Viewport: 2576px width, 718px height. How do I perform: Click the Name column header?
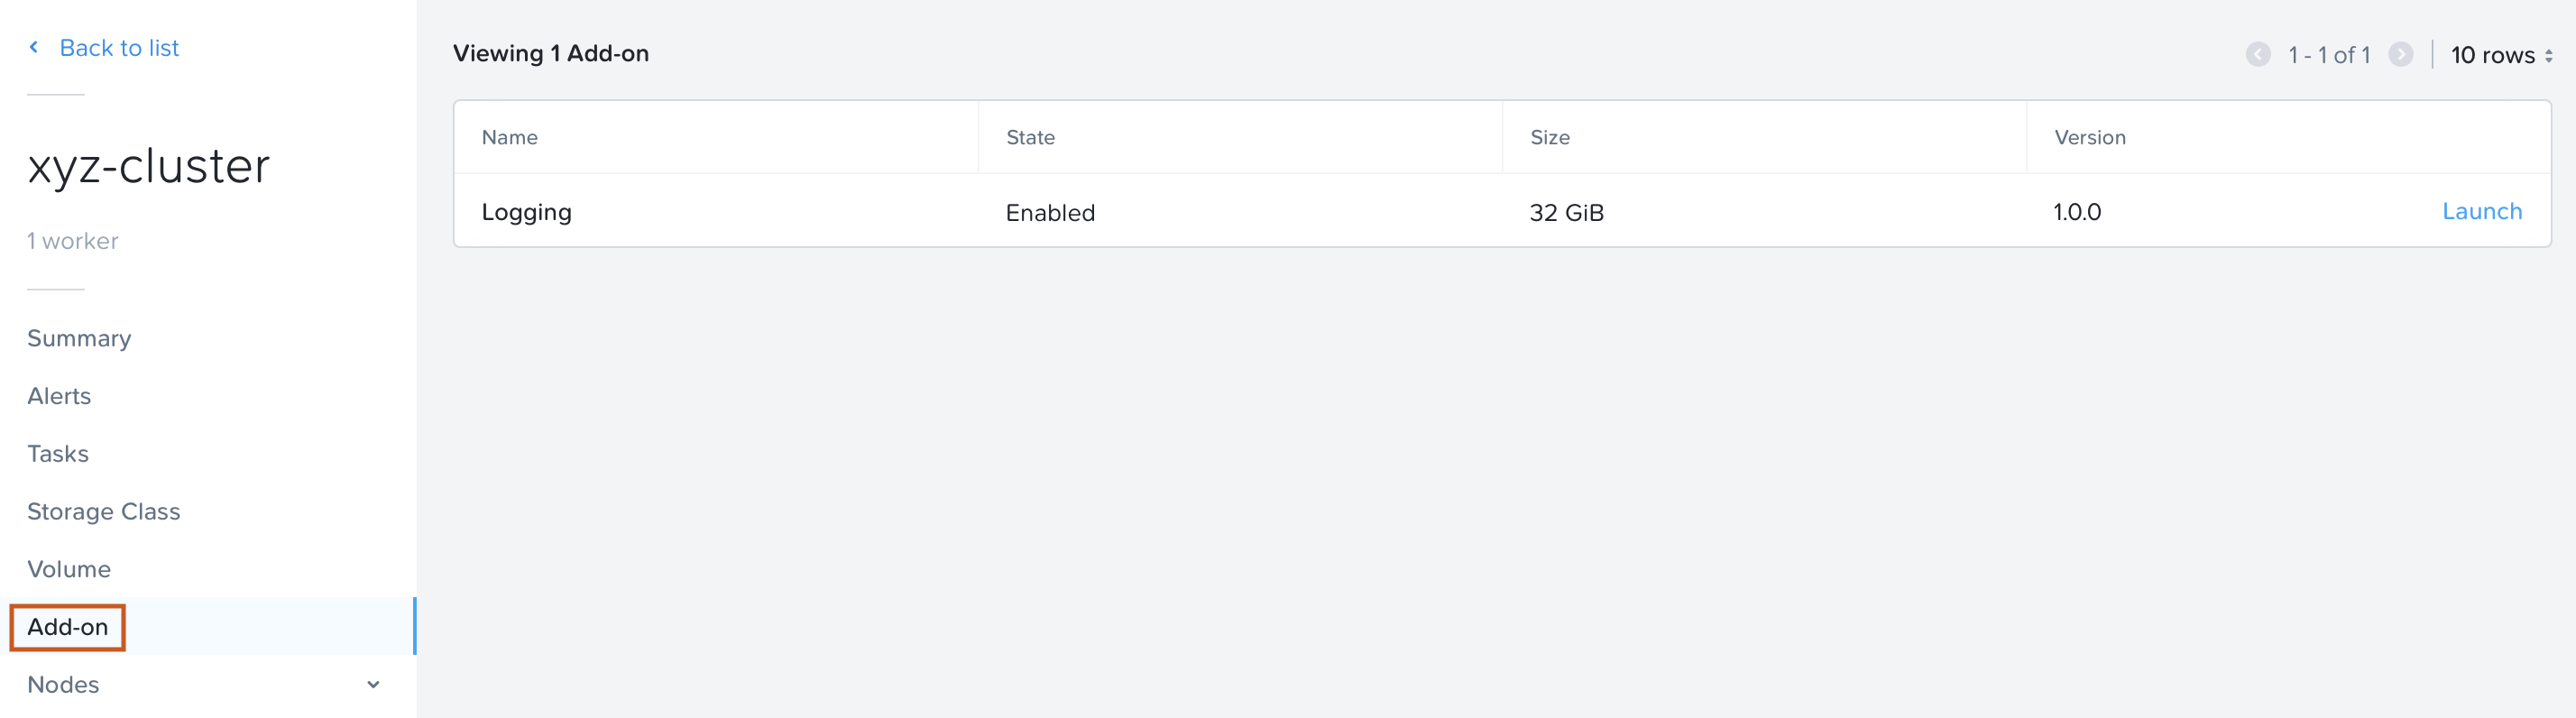(x=510, y=138)
